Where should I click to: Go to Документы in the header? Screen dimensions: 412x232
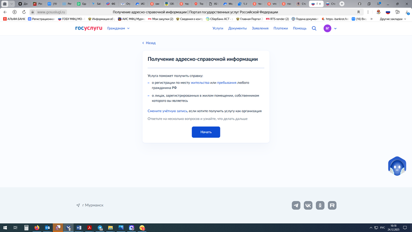click(237, 28)
